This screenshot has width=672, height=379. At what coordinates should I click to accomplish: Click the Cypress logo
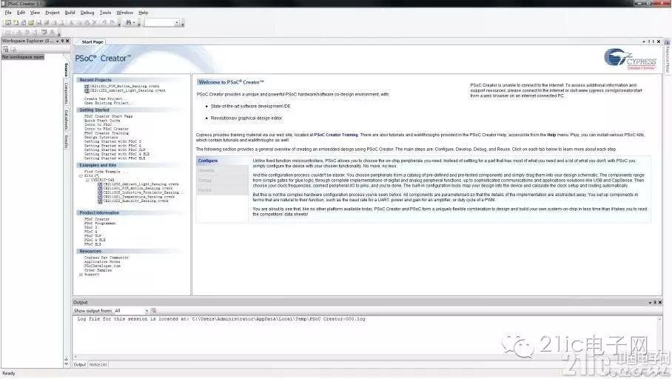pos(630,58)
